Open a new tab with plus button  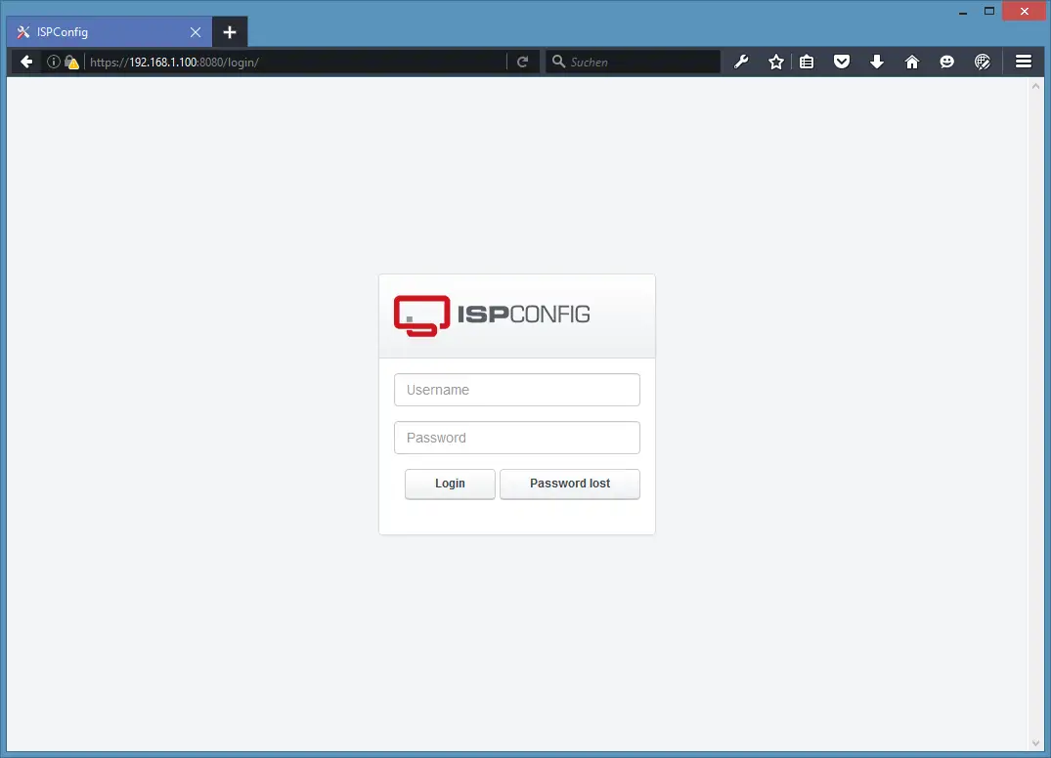tap(230, 32)
